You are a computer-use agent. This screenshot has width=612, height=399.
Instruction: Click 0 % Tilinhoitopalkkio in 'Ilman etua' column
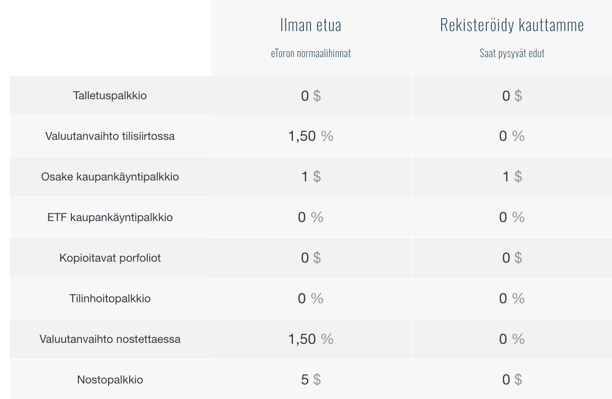311,299
